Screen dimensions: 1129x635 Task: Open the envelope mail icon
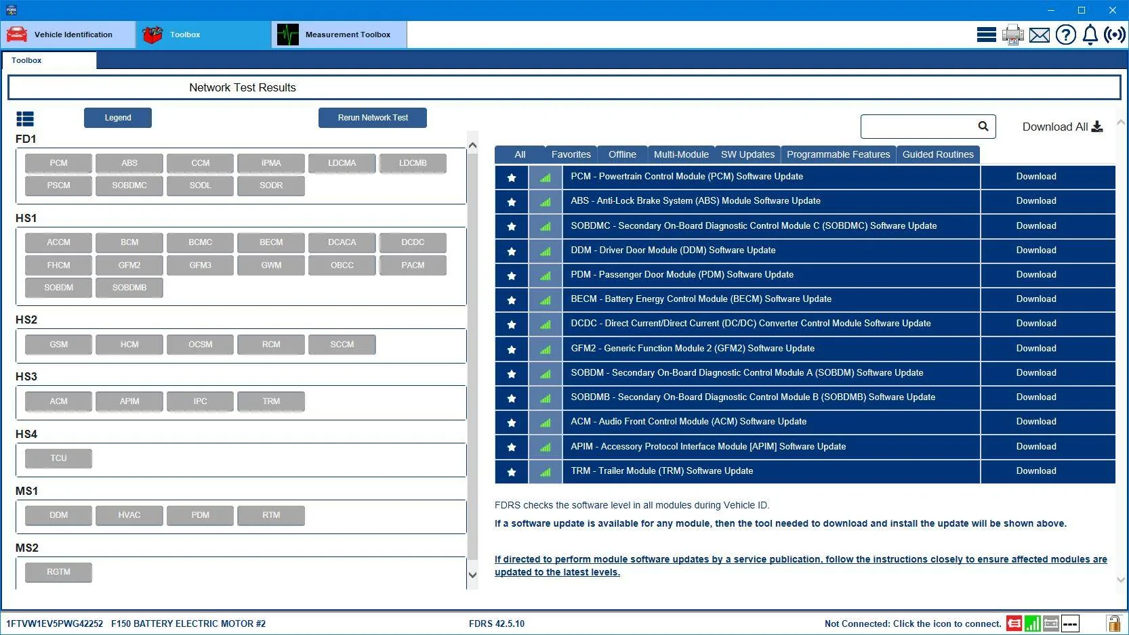click(1039, 35)
